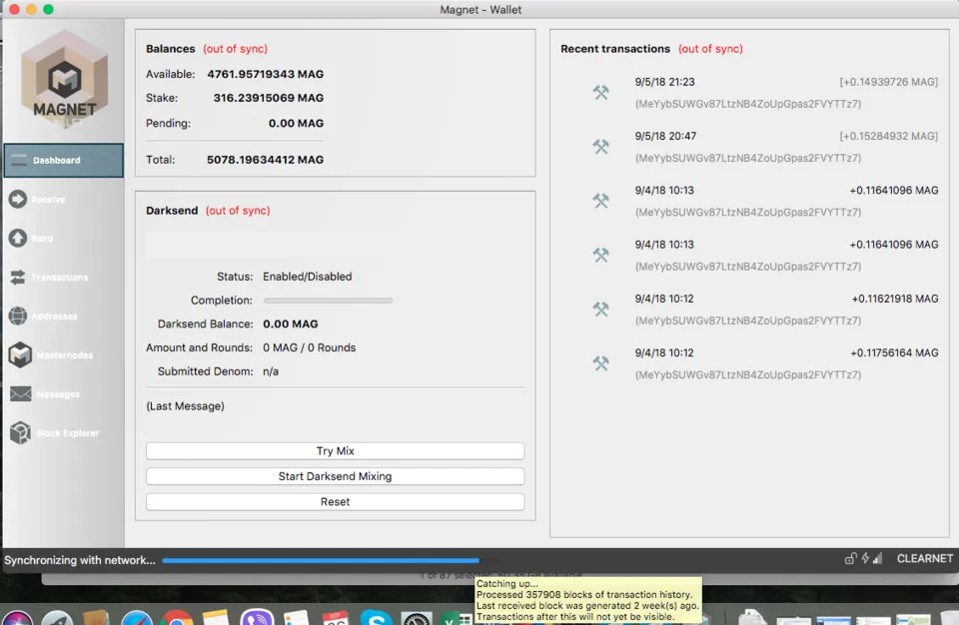Click the 0 MAG / 0 Rounds value
959x625 pixels.
(309, 347)
